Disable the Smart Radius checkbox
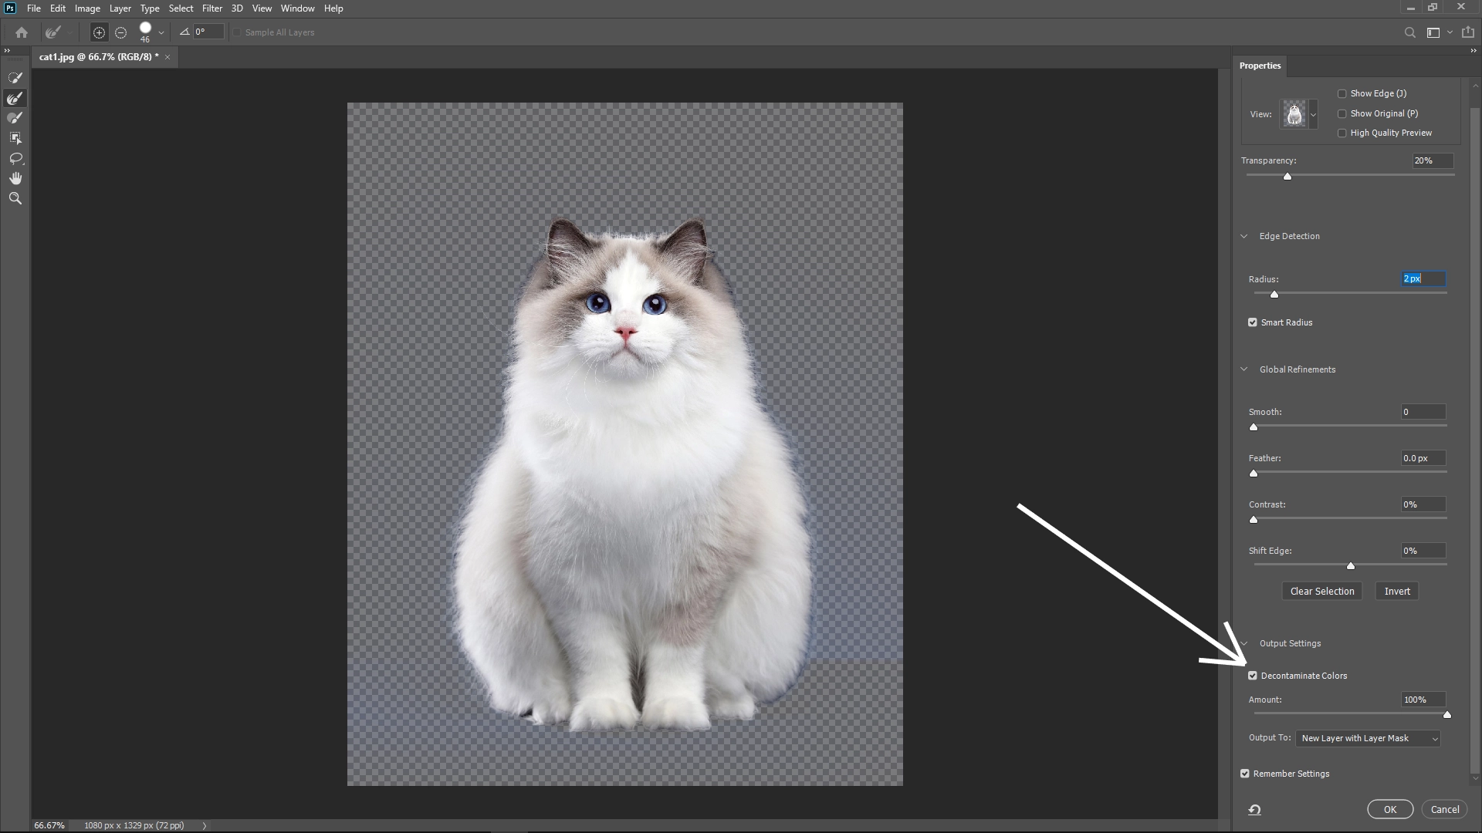The image size is (1482, 833). click(1252, 322)
